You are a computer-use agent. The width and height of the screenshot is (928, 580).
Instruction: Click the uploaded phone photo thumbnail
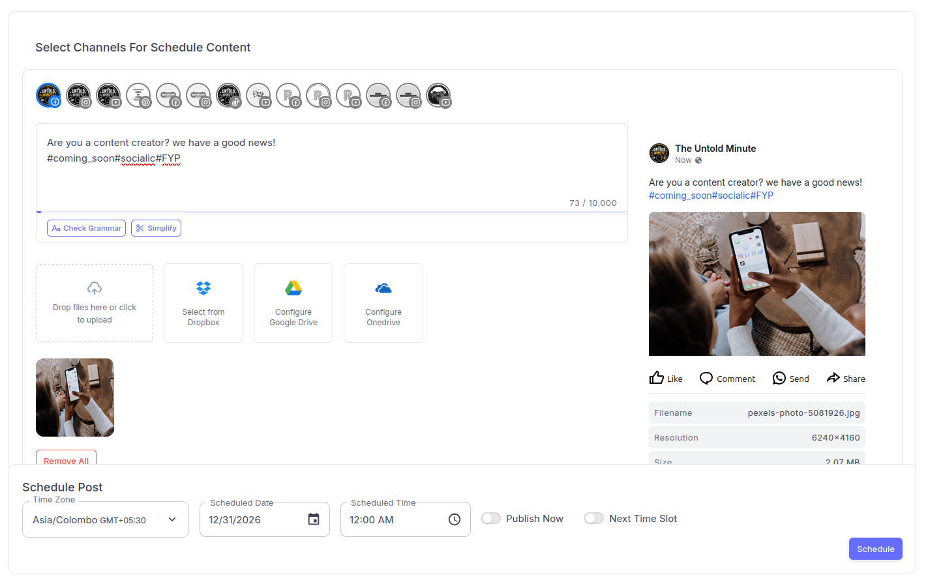click(x=75, y=398)
